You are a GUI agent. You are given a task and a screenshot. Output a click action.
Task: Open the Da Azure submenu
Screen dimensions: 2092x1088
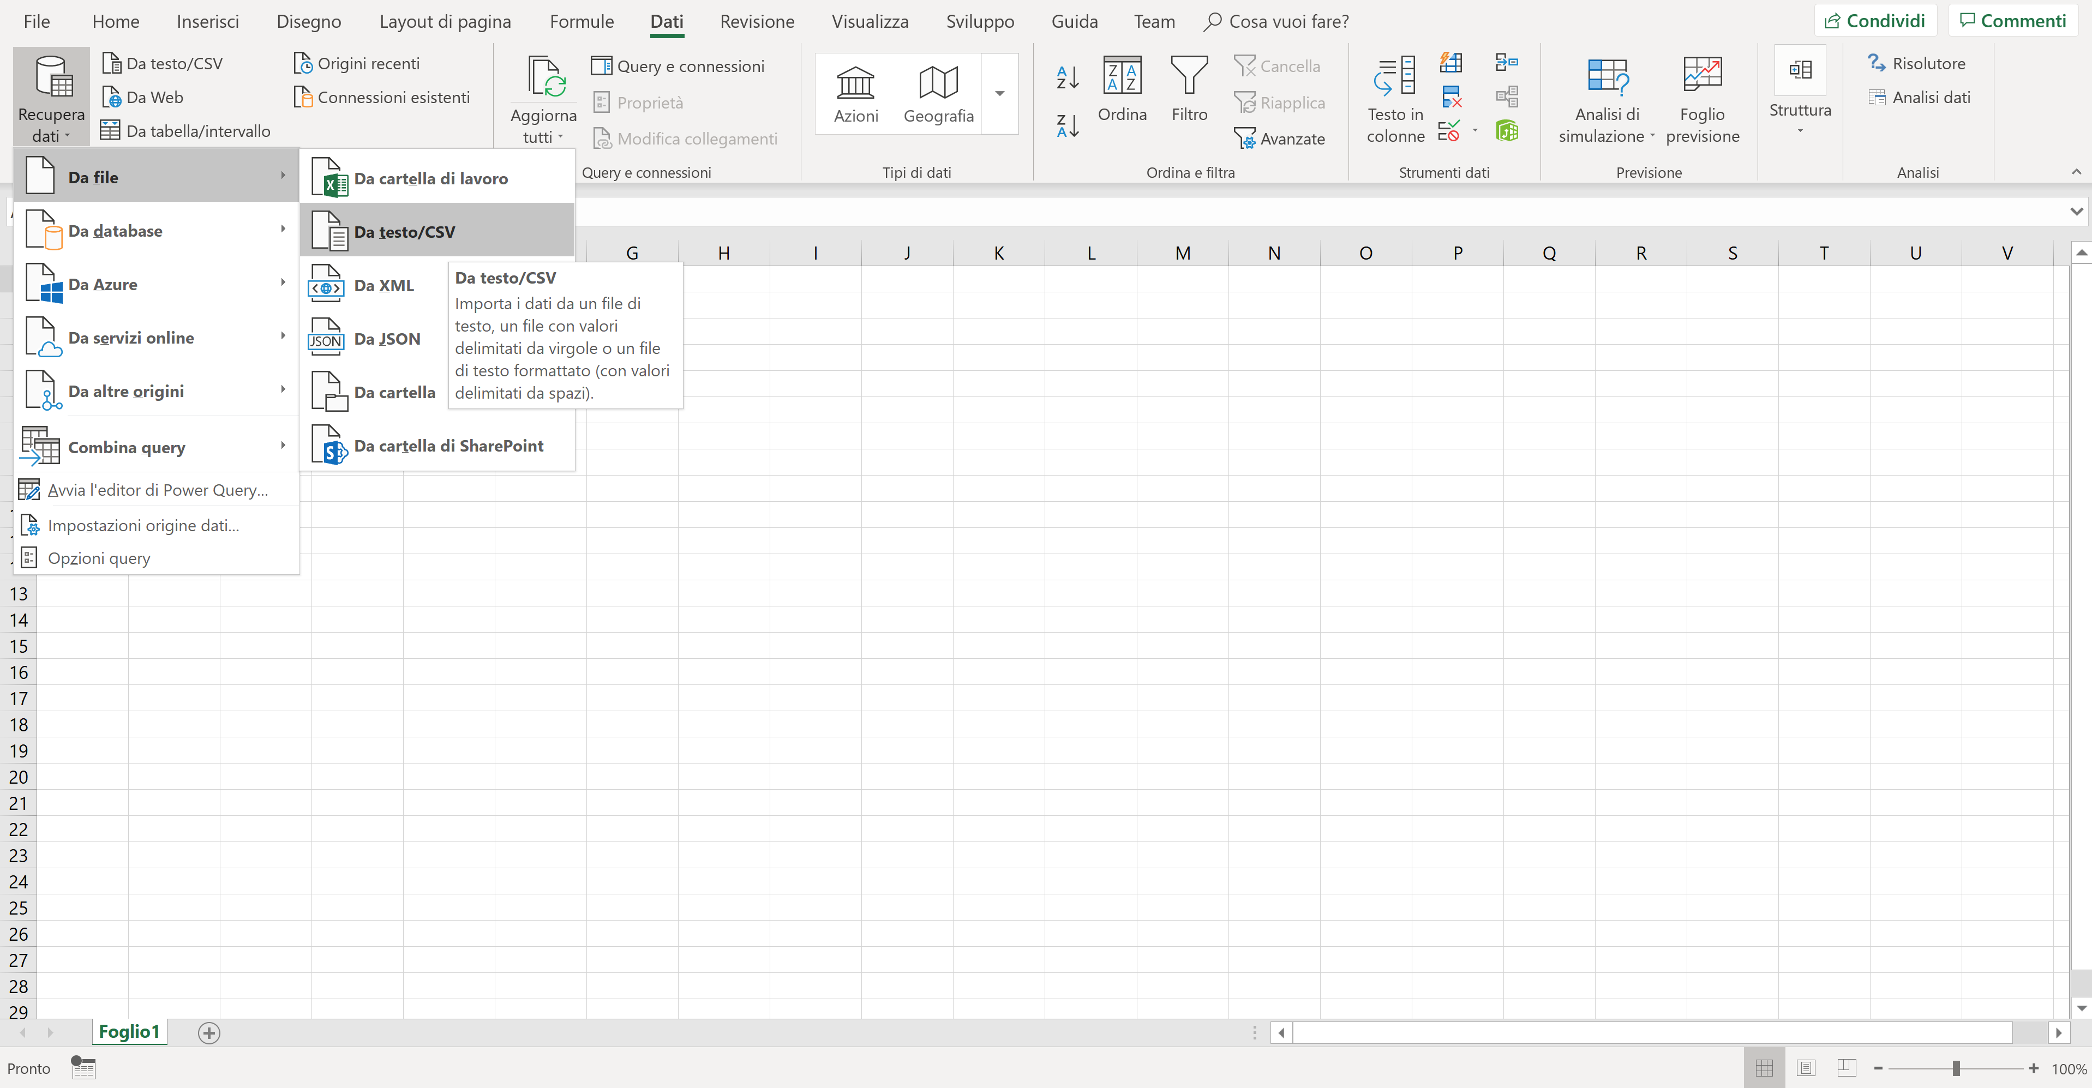click(157, 284)
